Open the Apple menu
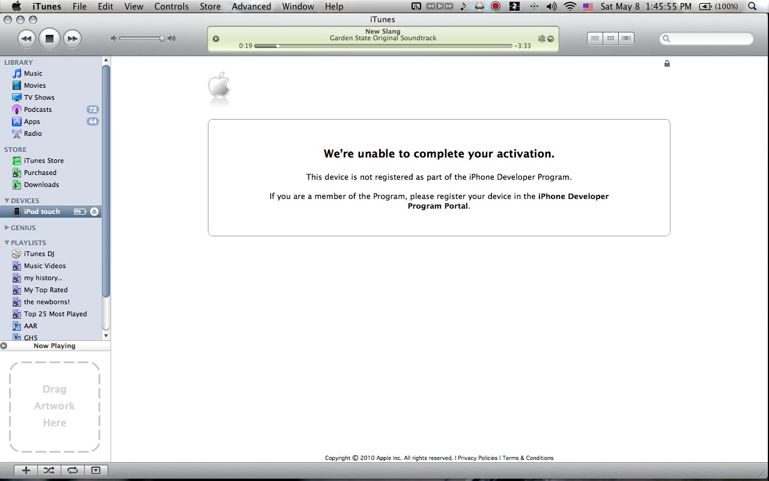This screenshot has height=481, width=769. (16, 7)
